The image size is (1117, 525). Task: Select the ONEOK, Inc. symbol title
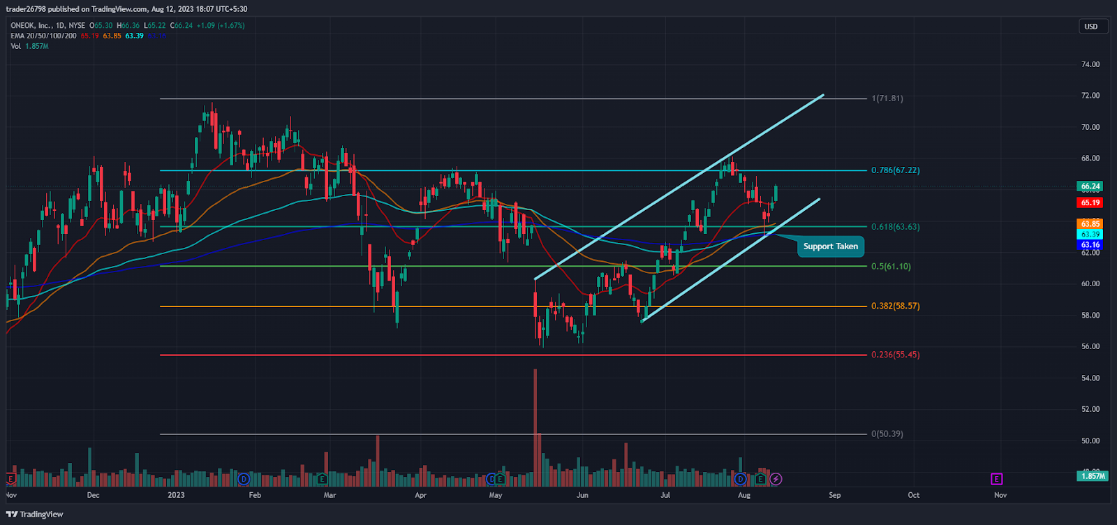click(x=47, y=26)
